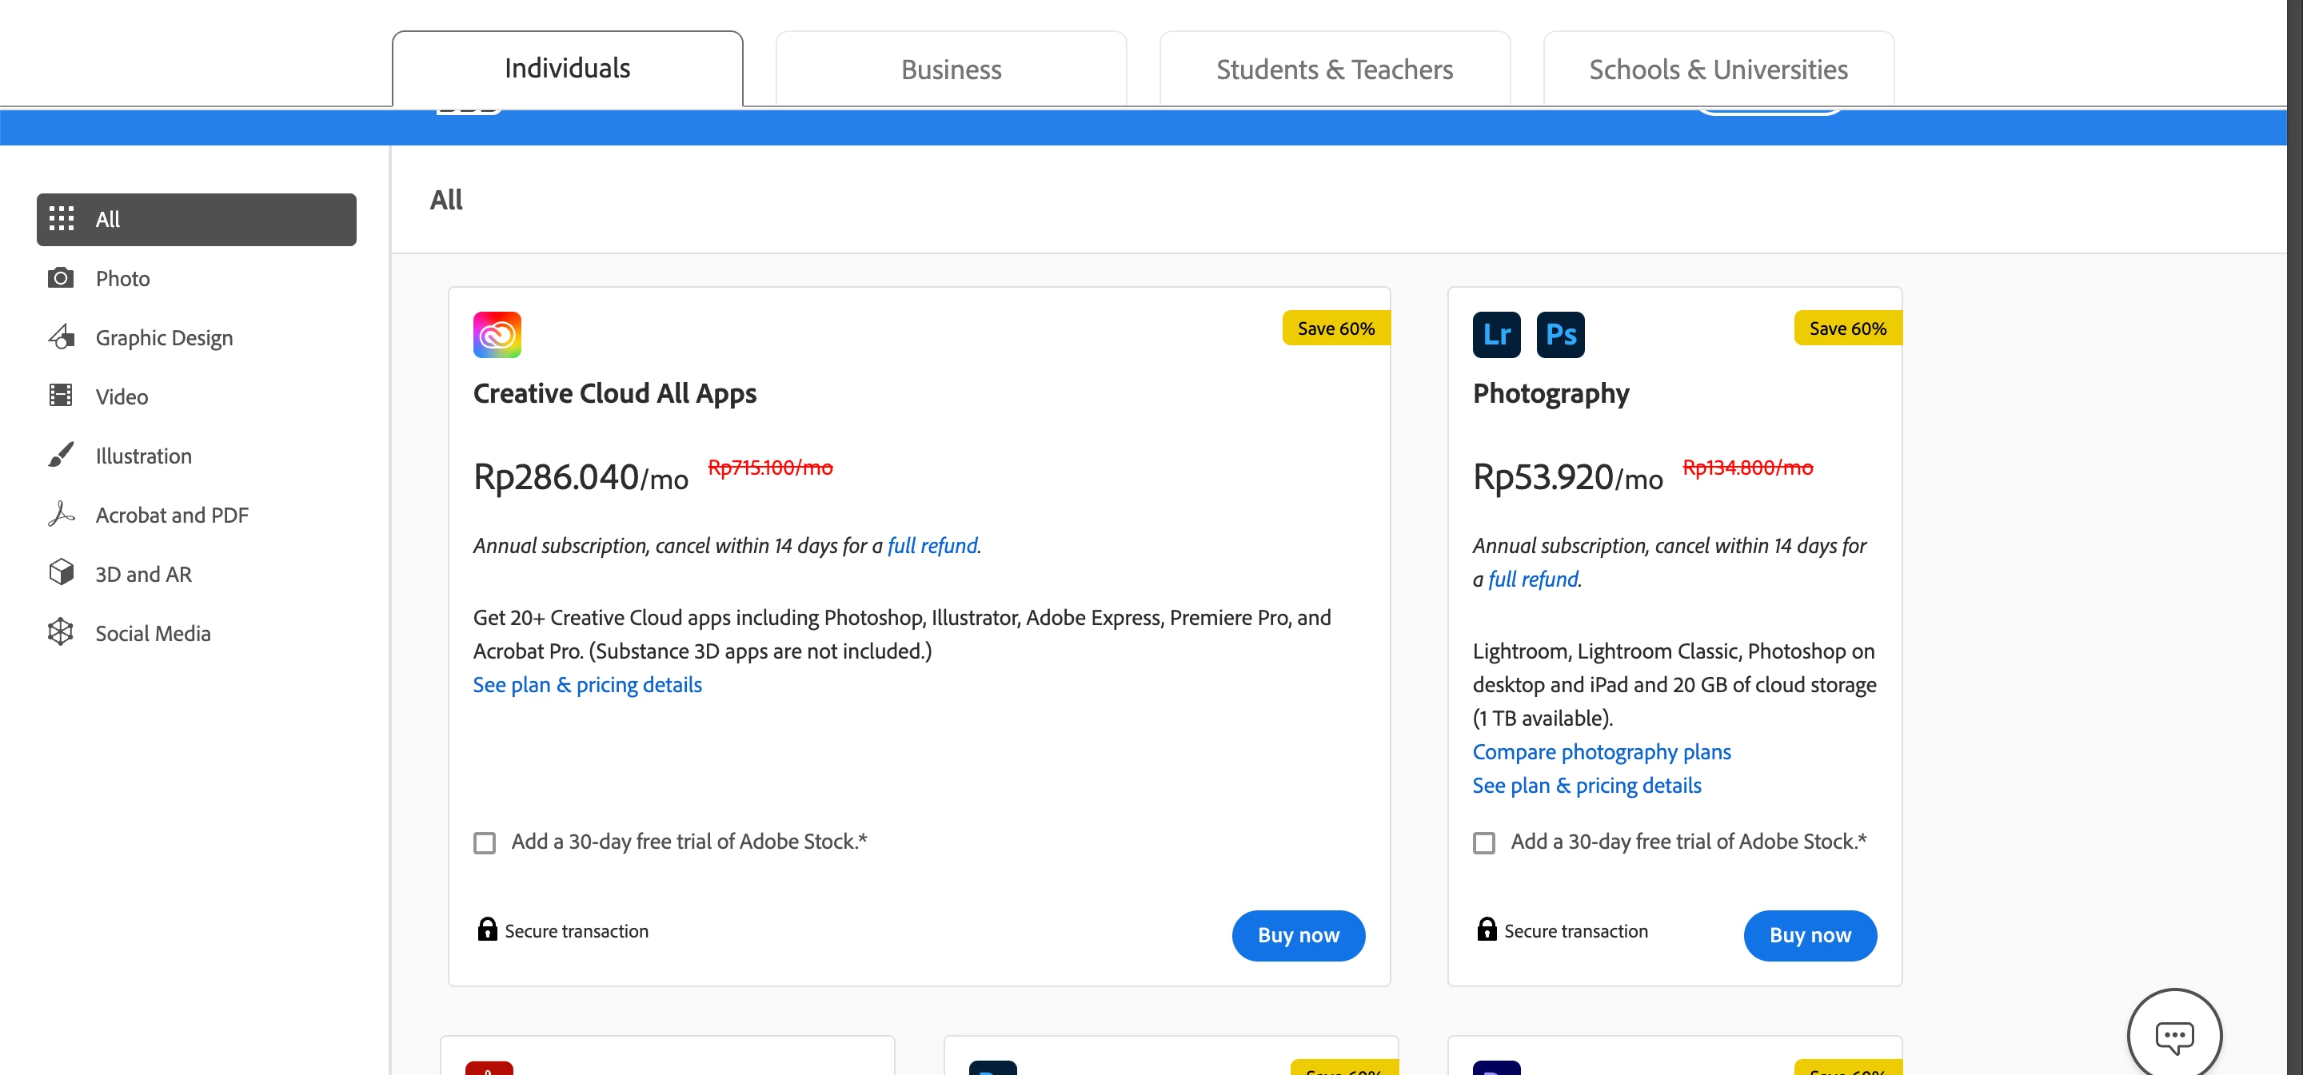This screenshot has width=2303, height=1075.
Task: Select the Illustration brush category
Action: [143, 456]
